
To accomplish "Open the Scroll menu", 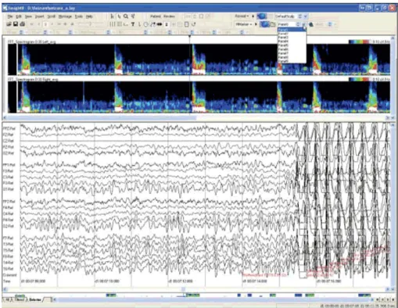I will coord(51,16).
